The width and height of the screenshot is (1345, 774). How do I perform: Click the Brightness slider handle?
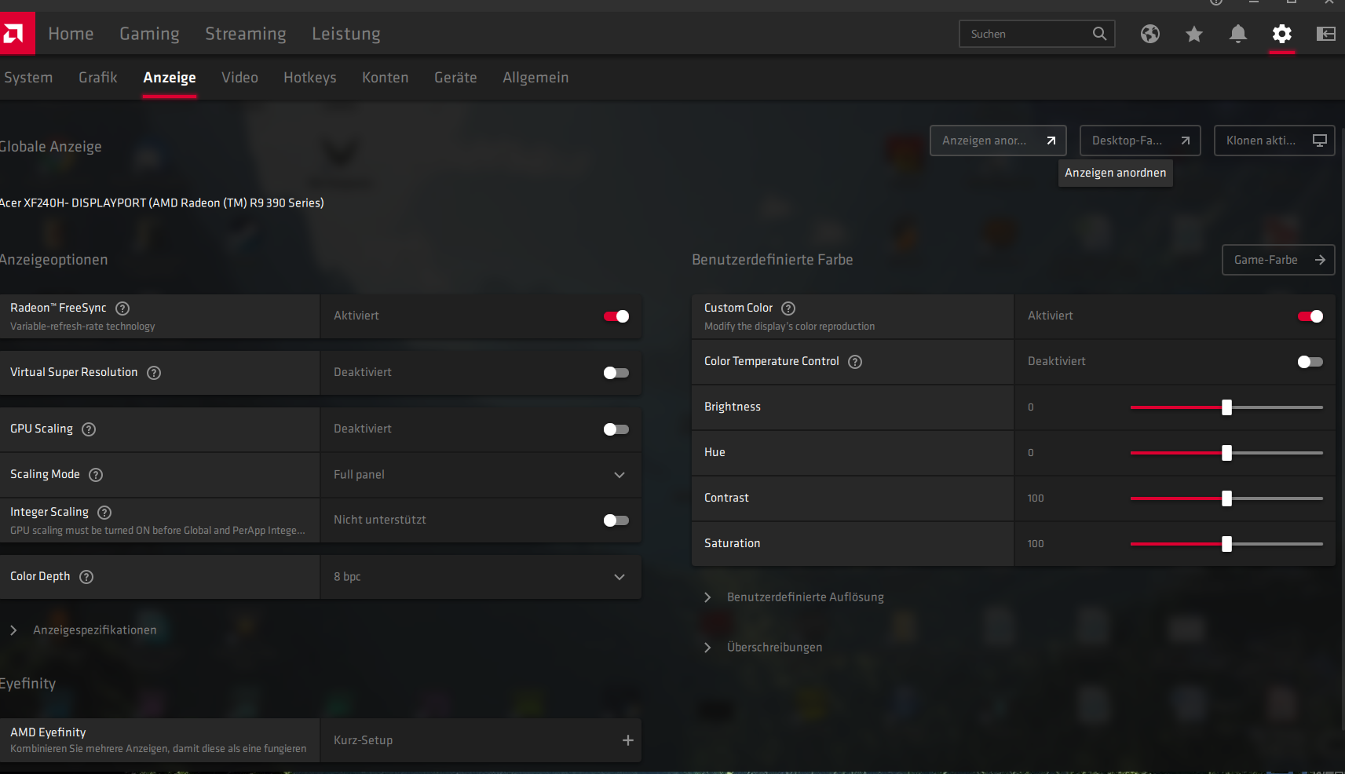[1226, 407]
